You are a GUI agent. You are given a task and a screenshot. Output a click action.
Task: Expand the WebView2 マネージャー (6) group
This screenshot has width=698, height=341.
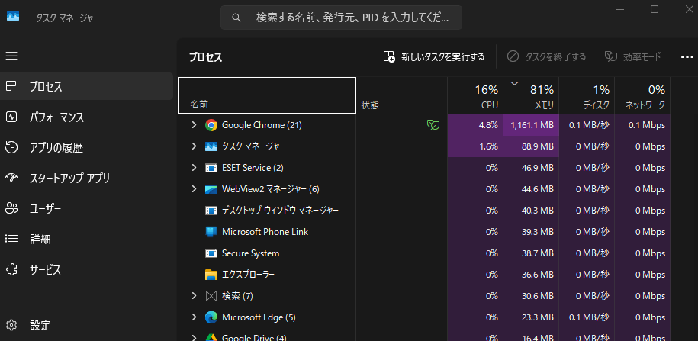(x=194, y=189)
